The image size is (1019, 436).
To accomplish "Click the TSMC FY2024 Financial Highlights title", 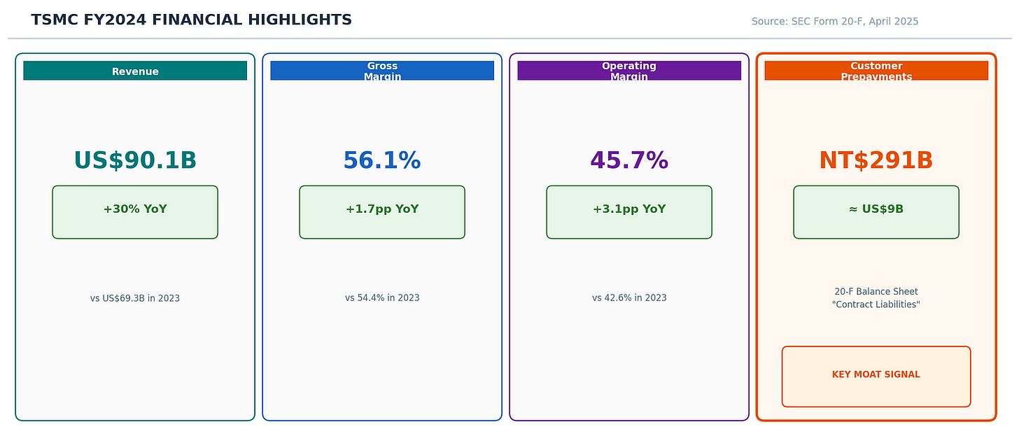I will point(191,20).
